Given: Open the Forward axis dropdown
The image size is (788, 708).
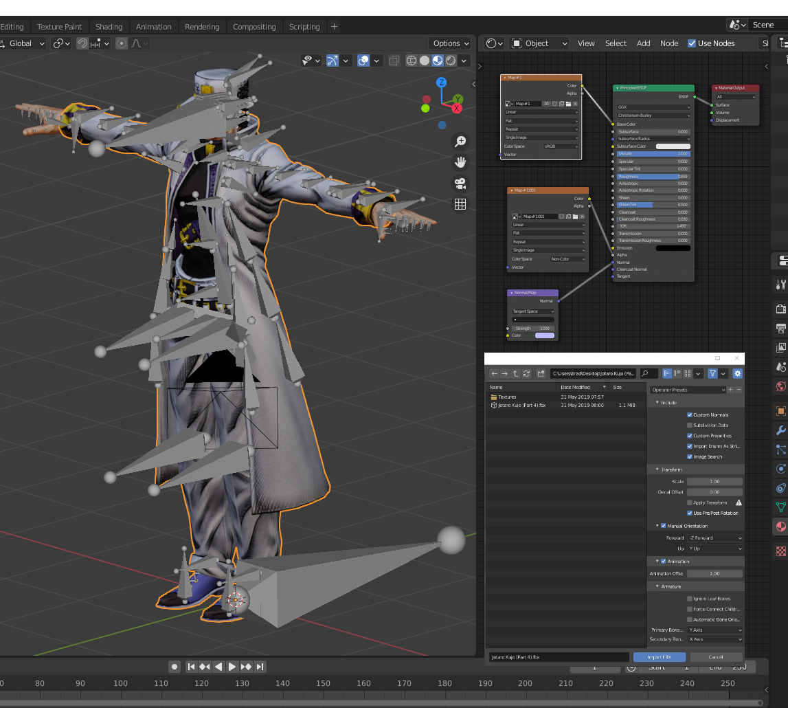Looking at the screenshot, I should pyautogui.click(x=714, y=538).
